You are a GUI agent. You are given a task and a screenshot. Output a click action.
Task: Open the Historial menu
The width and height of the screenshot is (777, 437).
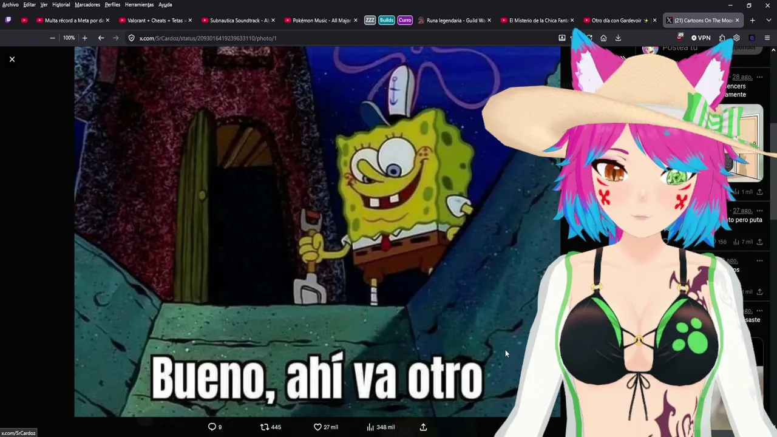61,4
